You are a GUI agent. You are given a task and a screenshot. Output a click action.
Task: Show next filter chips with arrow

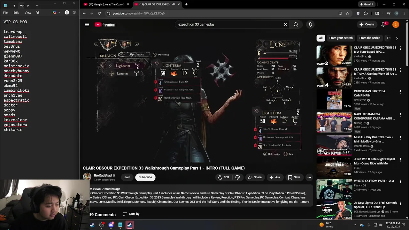pos(397,38)
